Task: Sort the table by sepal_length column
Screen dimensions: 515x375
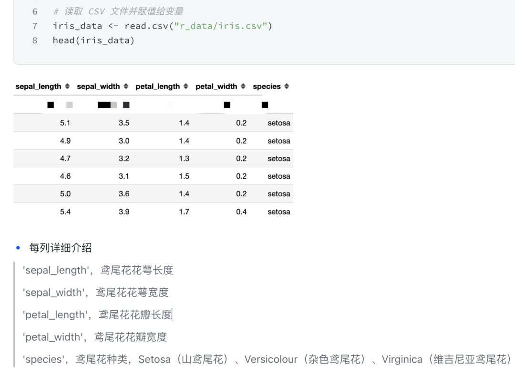Action: pos(67,86)
